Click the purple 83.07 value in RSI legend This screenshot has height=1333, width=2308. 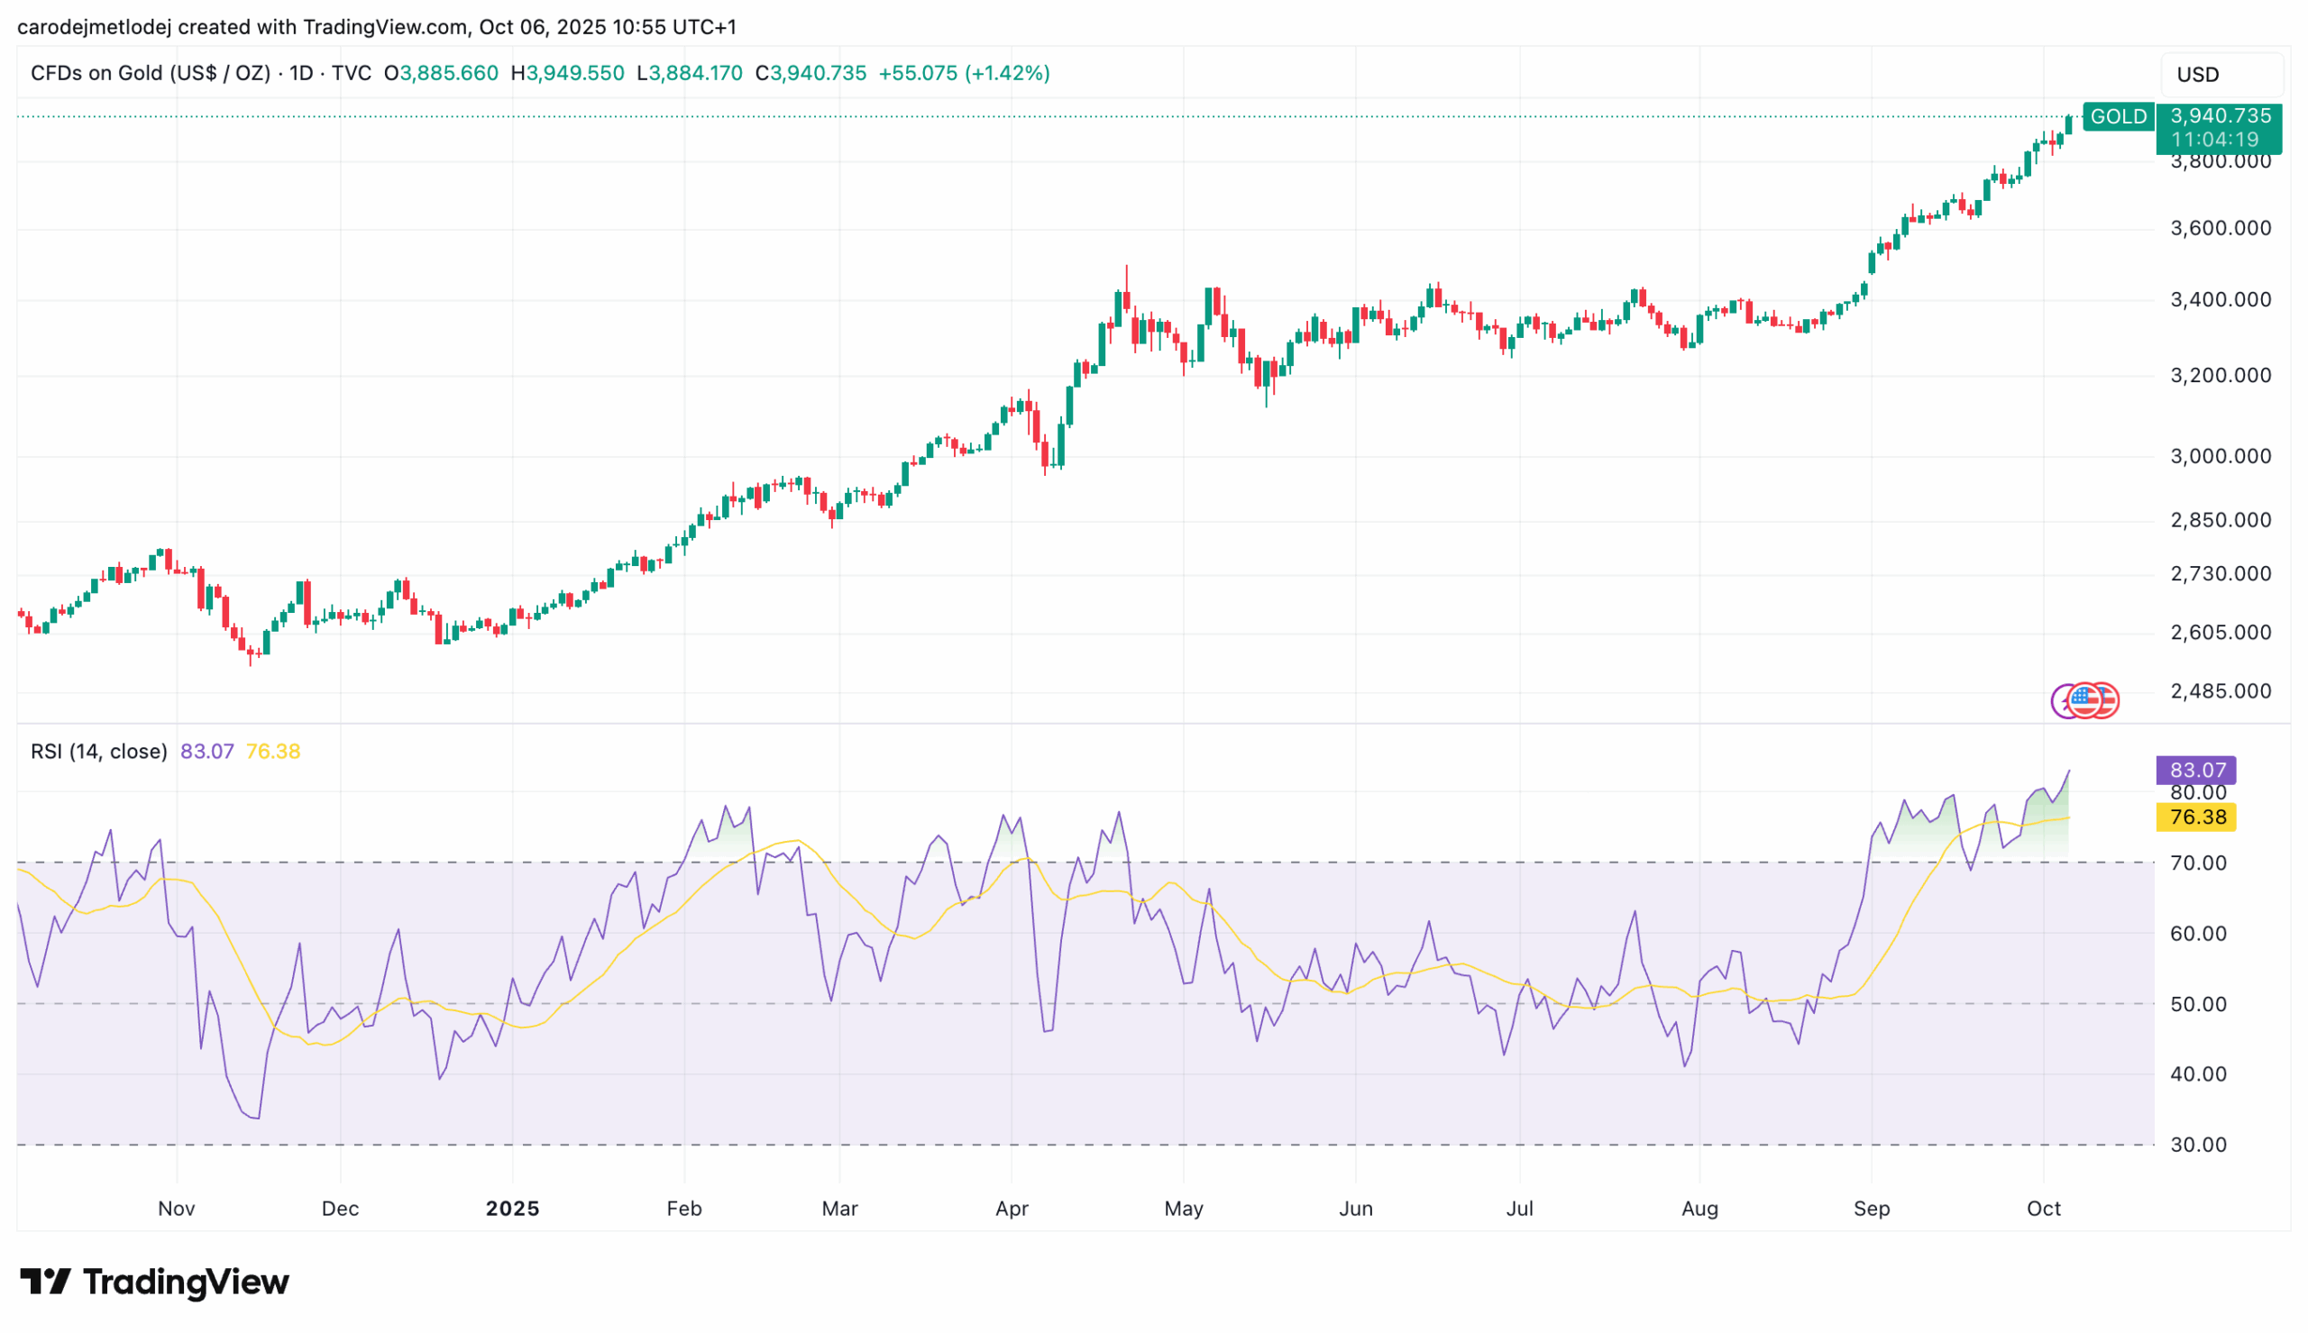pos(206,752)
